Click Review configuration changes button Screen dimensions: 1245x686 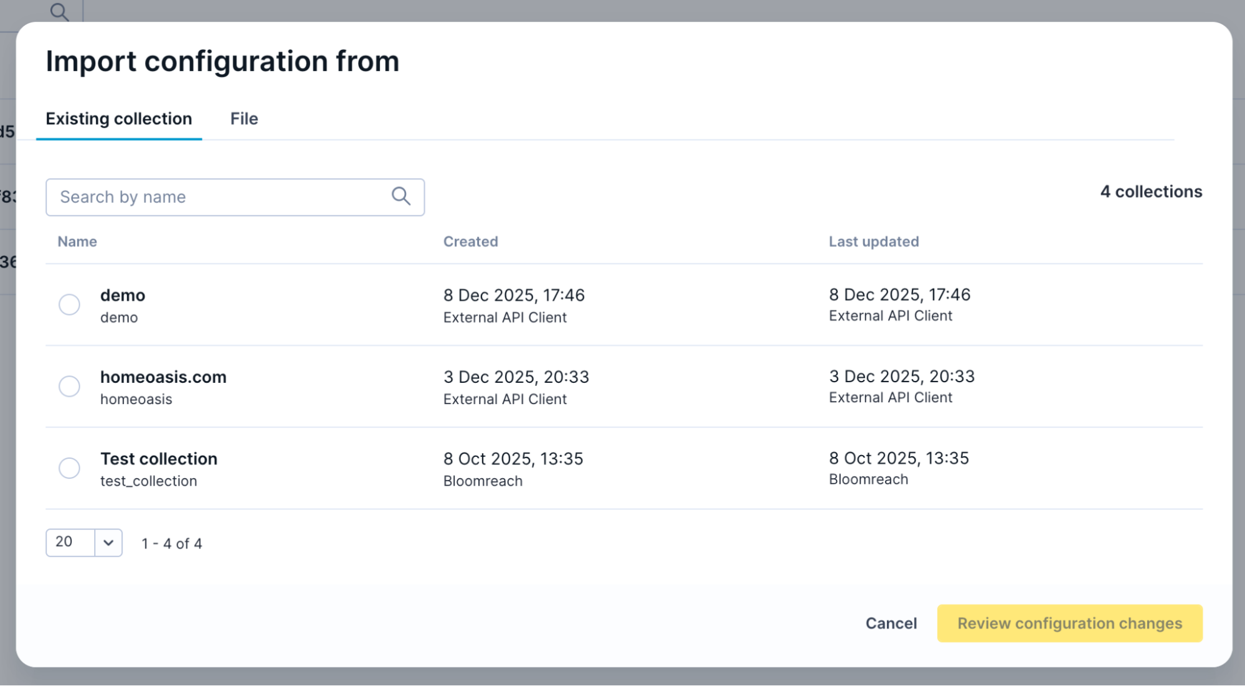(x=1069, y=623)
